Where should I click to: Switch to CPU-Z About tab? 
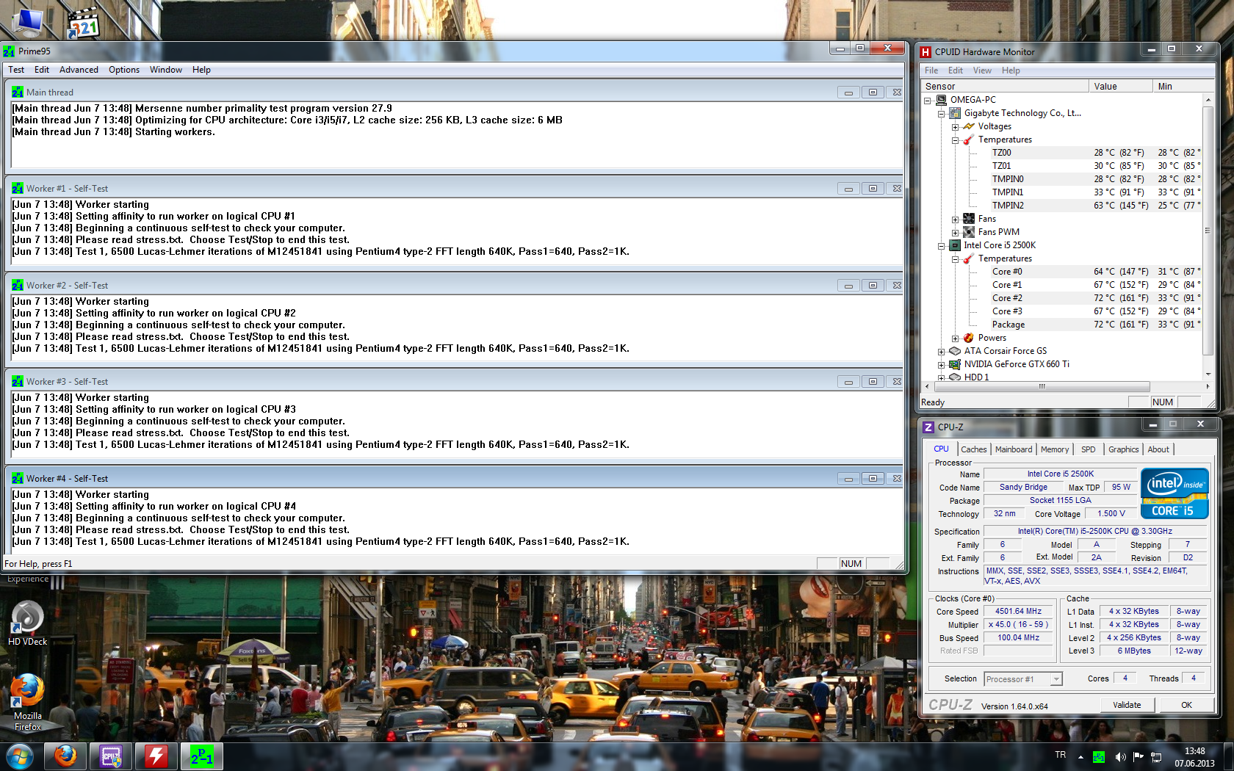pyautogui.click(x=1158, y=449)
